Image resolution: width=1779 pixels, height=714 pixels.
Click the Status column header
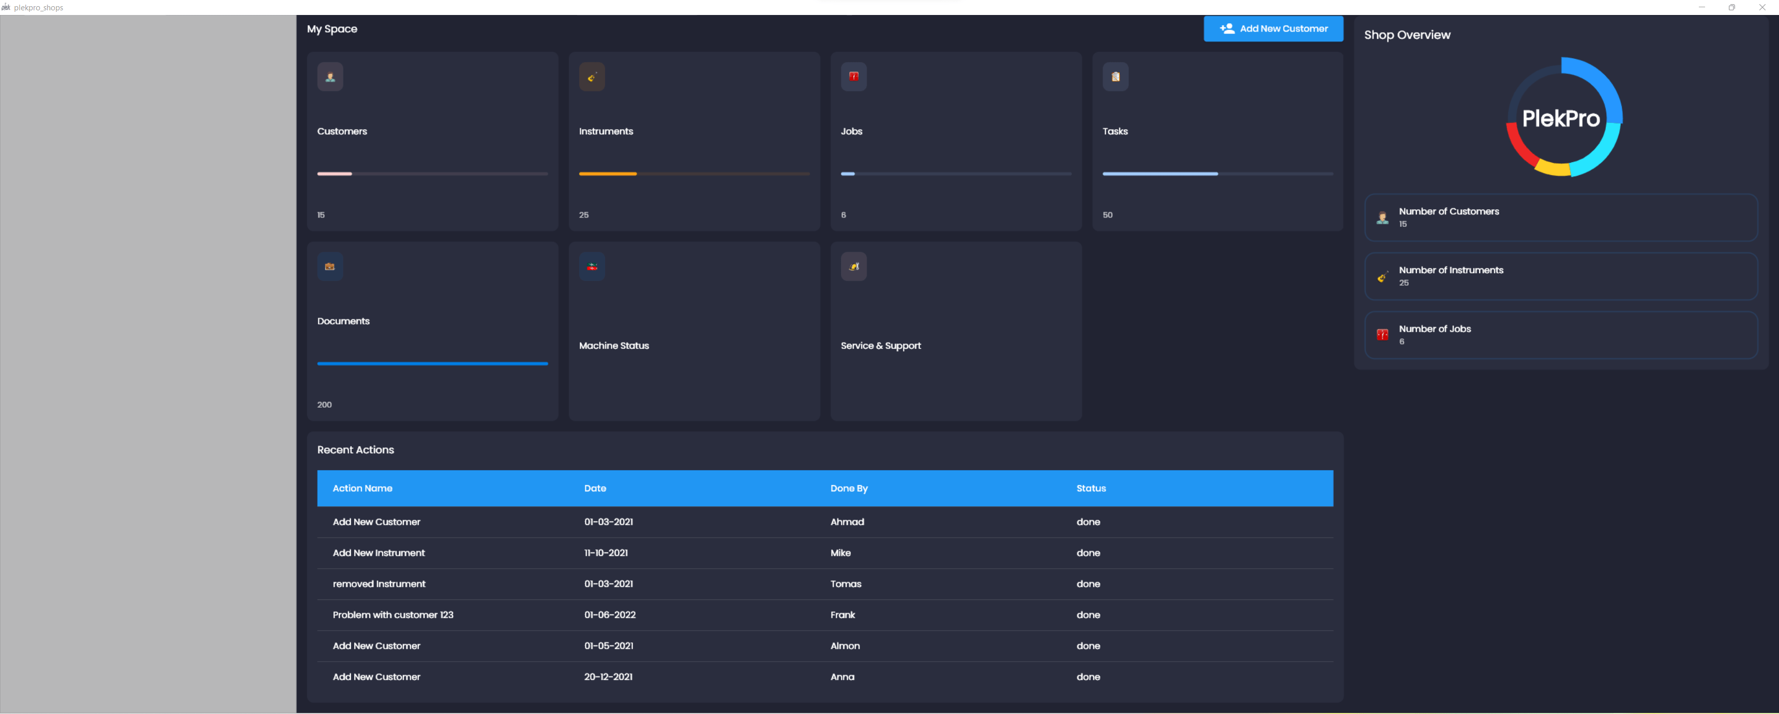tap(1091, 488)
